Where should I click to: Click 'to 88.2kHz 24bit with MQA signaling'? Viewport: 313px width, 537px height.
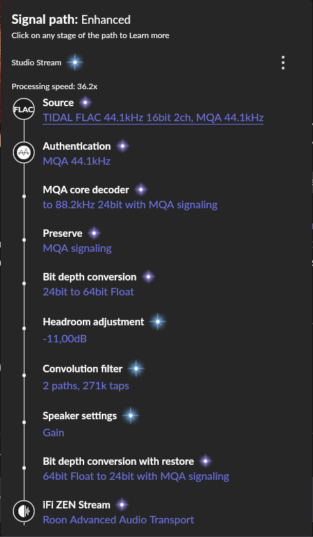[x=130, y=205]
